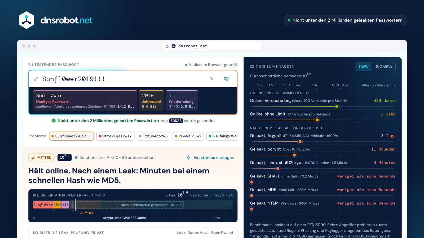This screenshot has height=238, width=424.
Task: Click the green checkmark leak status icon
Action: 54,121
